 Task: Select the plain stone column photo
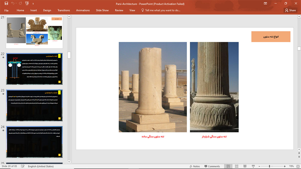click(x=153, y=87)
